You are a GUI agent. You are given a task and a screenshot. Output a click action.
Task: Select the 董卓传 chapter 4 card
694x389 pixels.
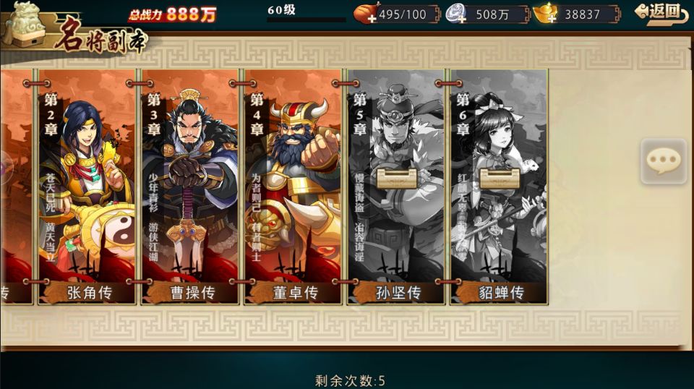[x=293, y=187]
